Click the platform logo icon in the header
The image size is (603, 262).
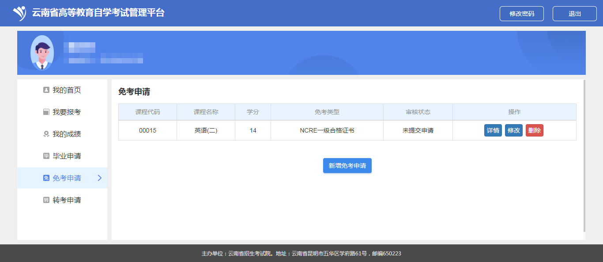click(x=19, y=13)
